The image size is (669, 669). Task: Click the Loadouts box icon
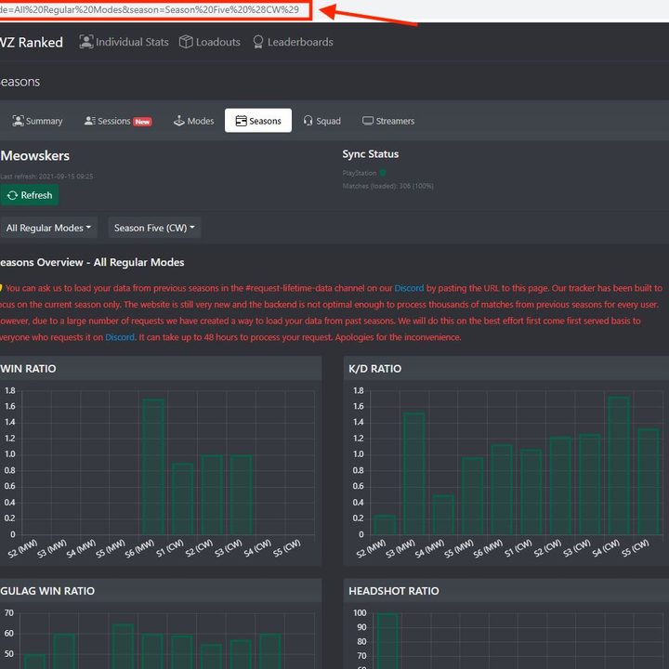[x=186, y=42]
